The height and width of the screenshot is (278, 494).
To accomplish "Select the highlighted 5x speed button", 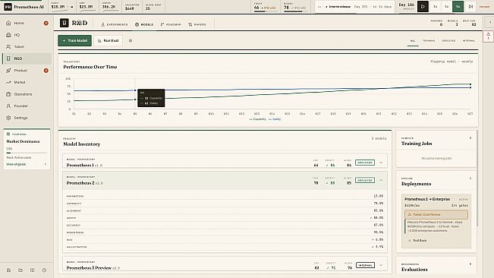I will pyautogui.click(x=458, y=7).
